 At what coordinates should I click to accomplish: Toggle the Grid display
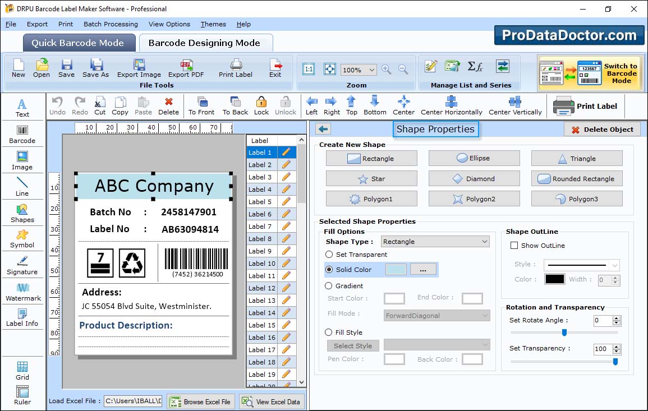(x=22, y=370)
